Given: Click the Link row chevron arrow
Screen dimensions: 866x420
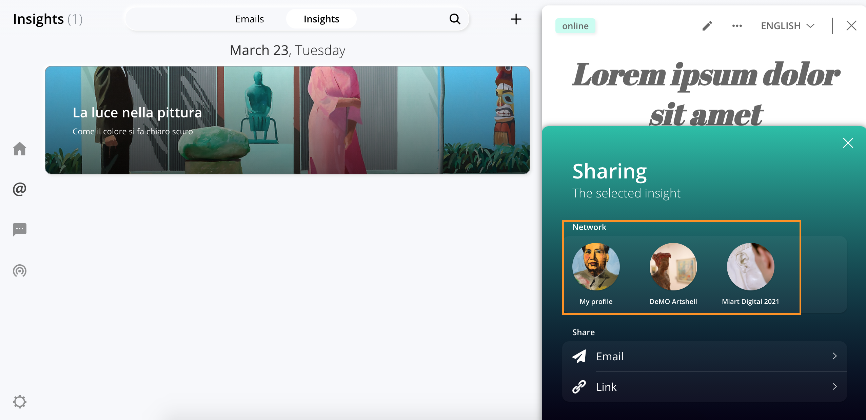Looking at the screenshot, I should coord(834,386).
